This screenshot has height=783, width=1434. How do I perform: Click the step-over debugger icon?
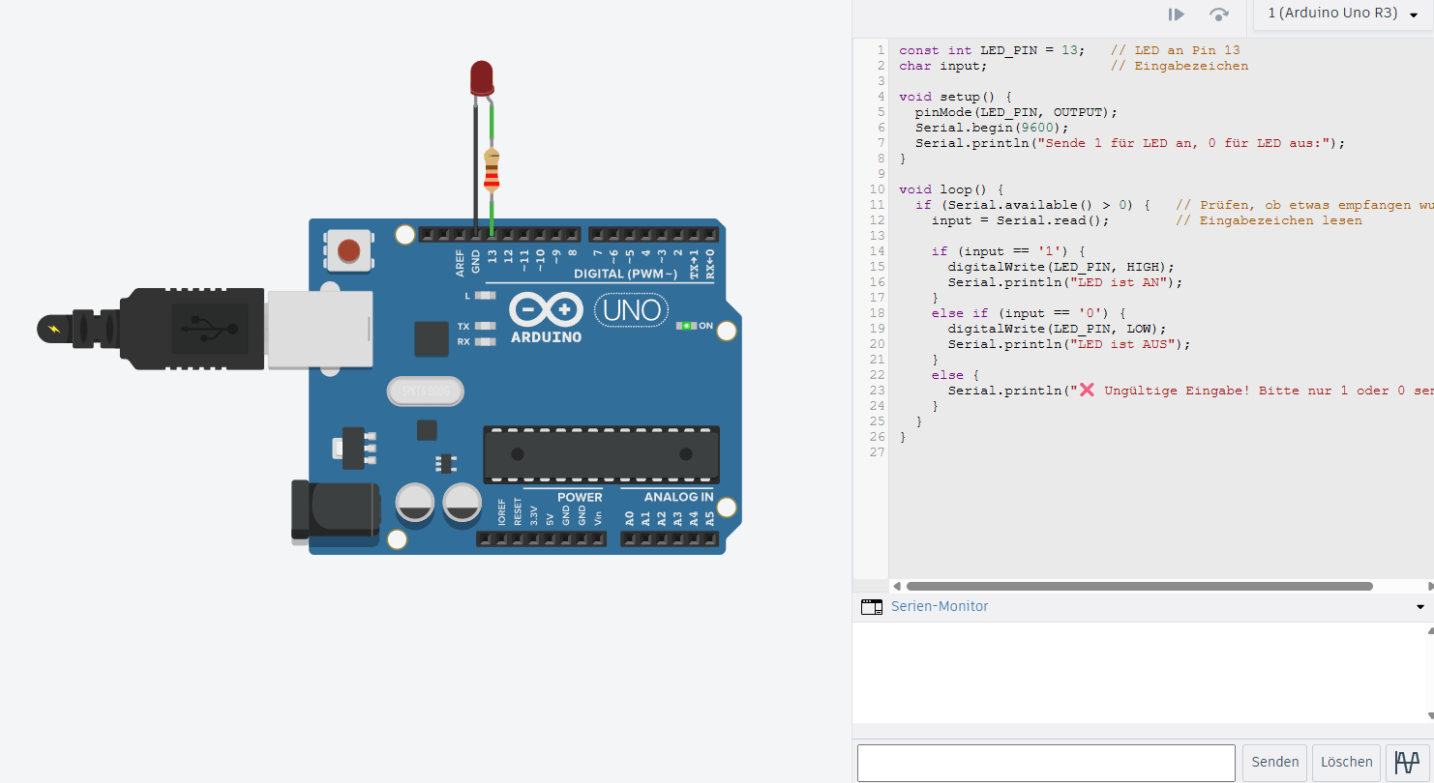point(1219,14)
